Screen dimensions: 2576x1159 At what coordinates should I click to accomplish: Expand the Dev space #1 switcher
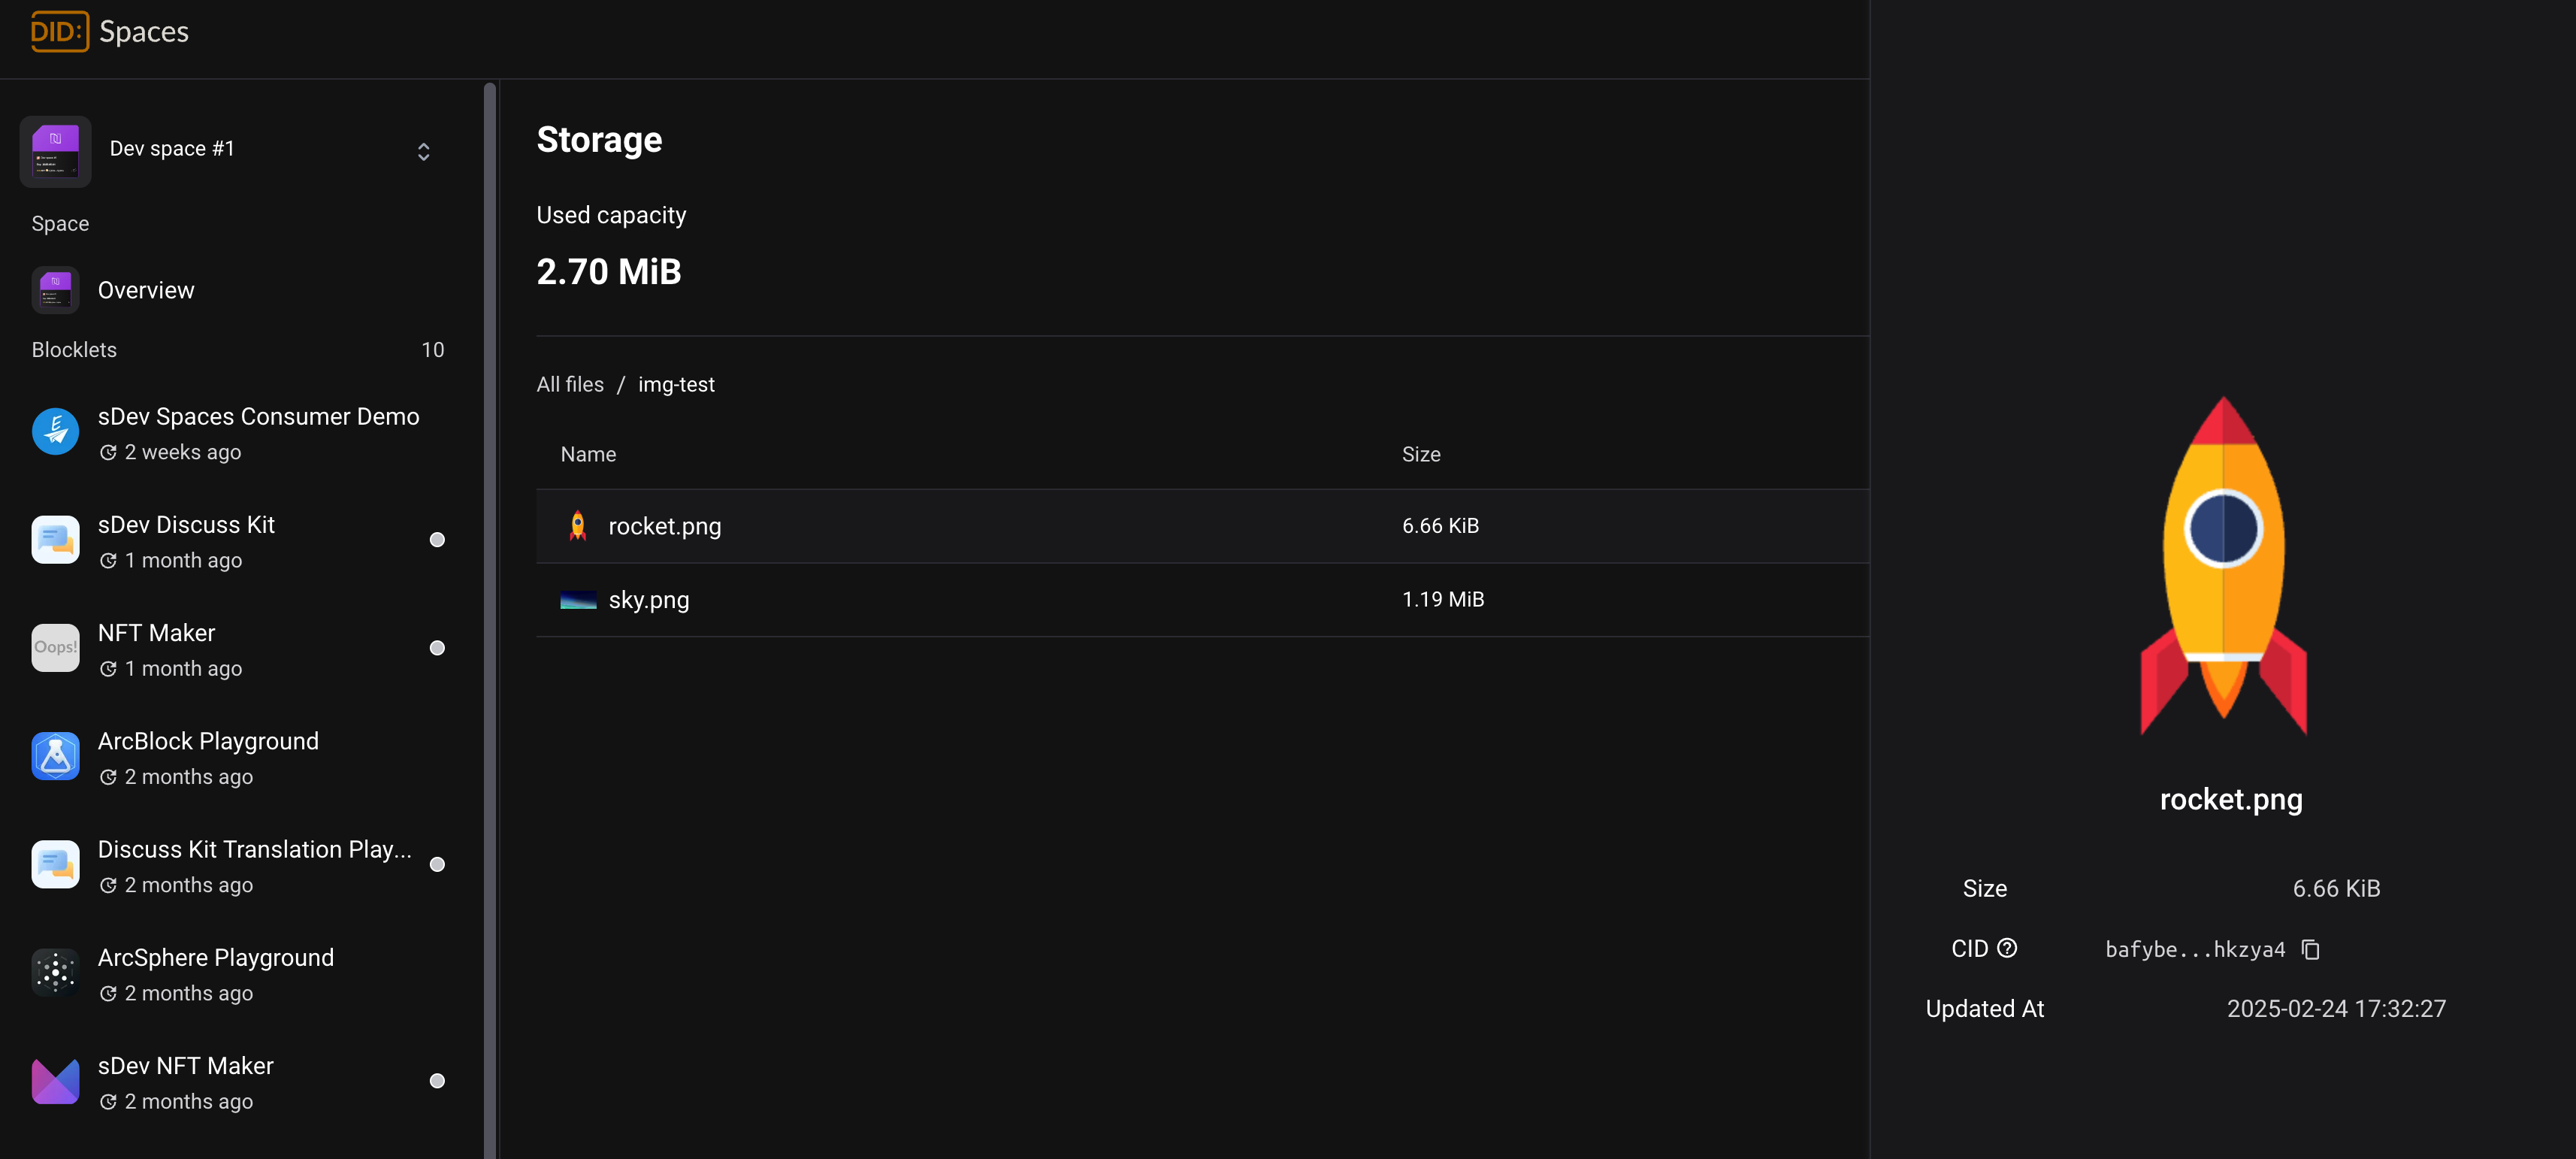423,151
